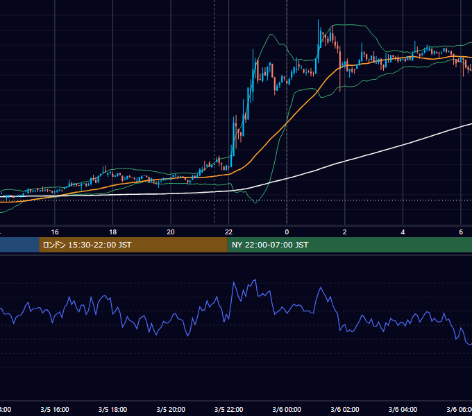Screen dimensions: 472x416
Task: Click the hour label 22 on upper chart axis
Action: (x=229, y=232)
